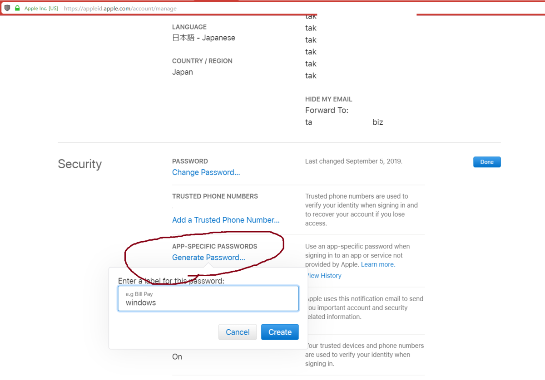Click the Japan region value
The image size is (545, 380).
pos(183,72)
